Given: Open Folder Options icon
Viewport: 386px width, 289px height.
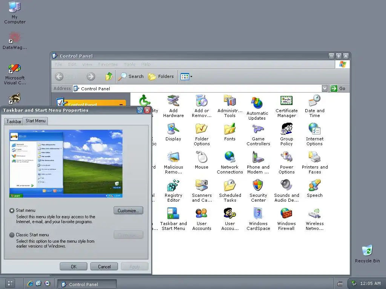Looking at the screenshot, I should [x=202, y=134].
